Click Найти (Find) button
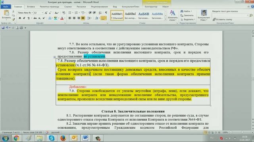 [187, 11]
